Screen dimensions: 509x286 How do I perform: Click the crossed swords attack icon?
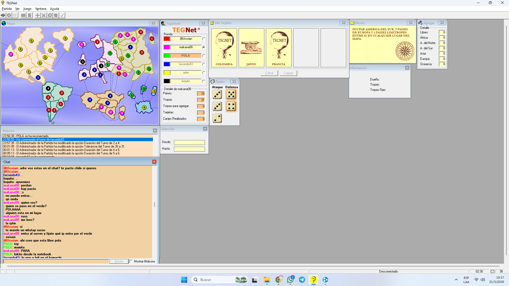44,15
